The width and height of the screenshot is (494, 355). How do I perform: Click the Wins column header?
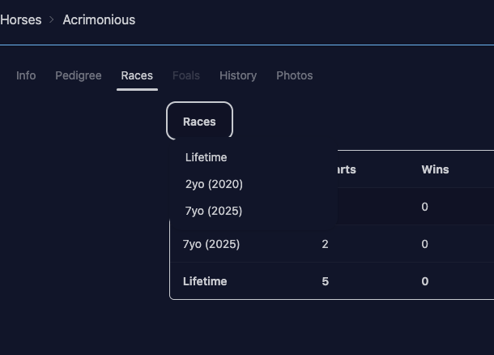[435, 169]
